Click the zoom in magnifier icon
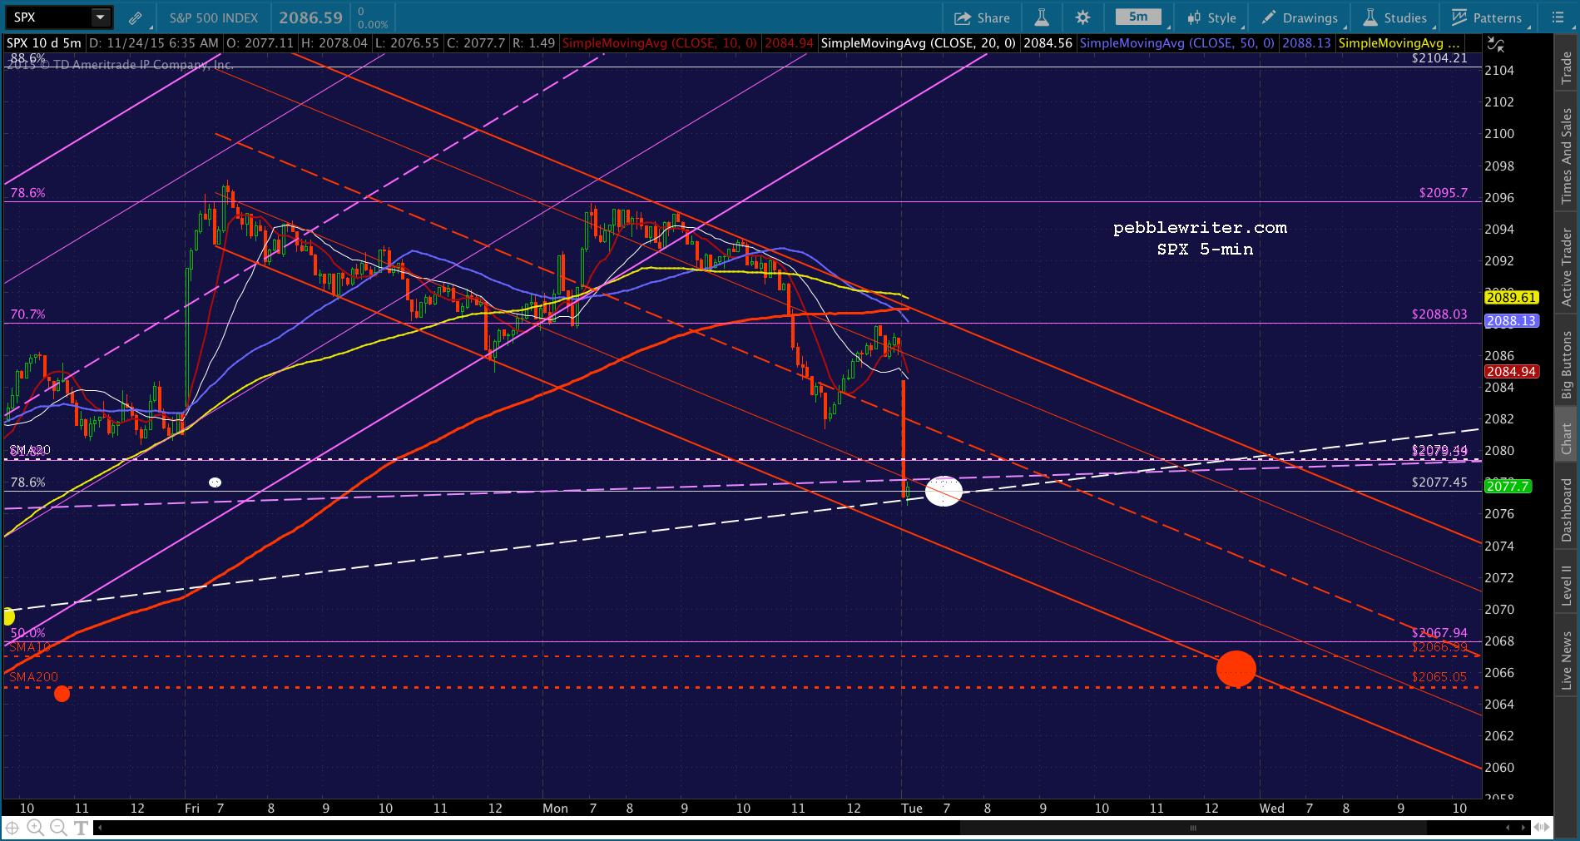Screen dimensions: 1580x841 click(35, 827)
